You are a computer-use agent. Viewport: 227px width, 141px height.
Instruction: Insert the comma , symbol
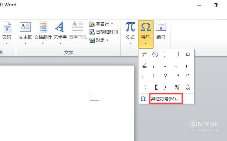point(153,66)
